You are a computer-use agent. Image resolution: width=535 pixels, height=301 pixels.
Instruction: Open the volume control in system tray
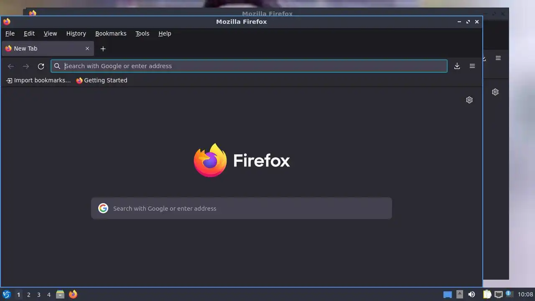(x=471, y=294)
